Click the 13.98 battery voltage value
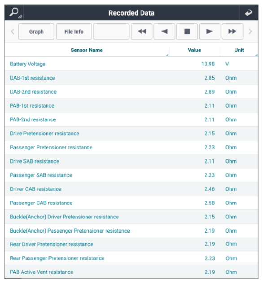This screenshot has height=283, width=263. pyautogui.click(x=208, y=64)
